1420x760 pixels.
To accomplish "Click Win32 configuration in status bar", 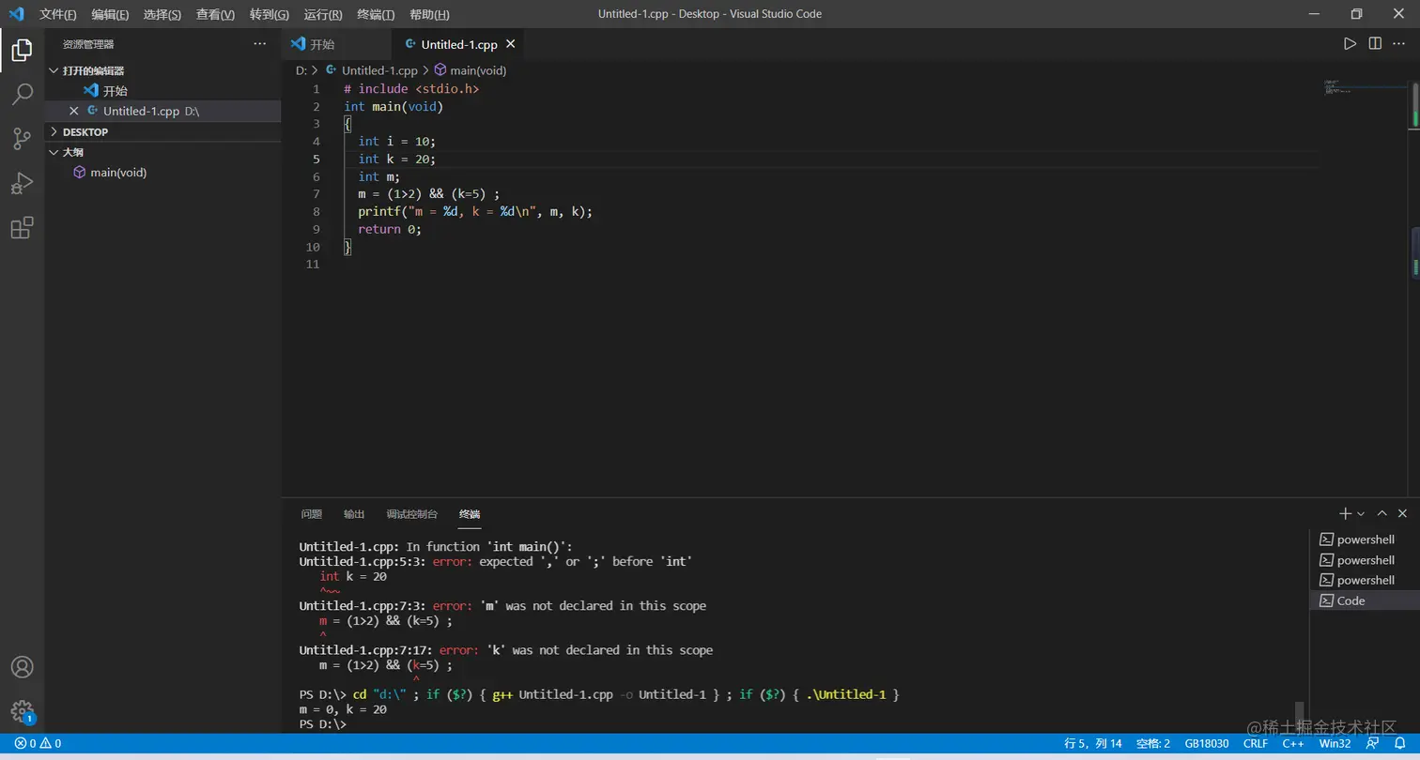I will click(1335, 743).
